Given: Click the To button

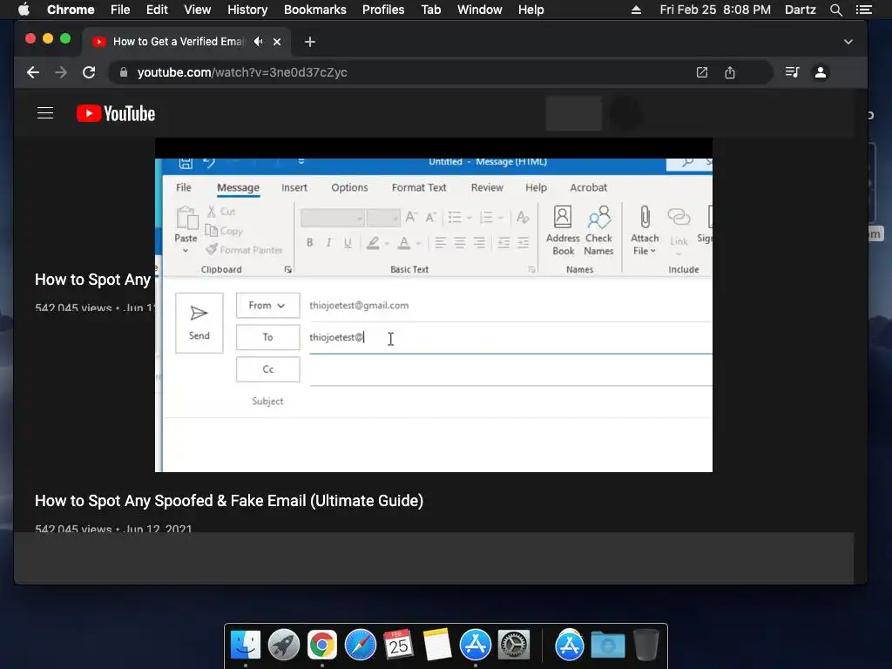Looking at the screenshot, I should (x=267, y=337).
